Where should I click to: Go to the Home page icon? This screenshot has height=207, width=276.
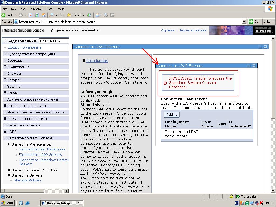coord(44,15)
